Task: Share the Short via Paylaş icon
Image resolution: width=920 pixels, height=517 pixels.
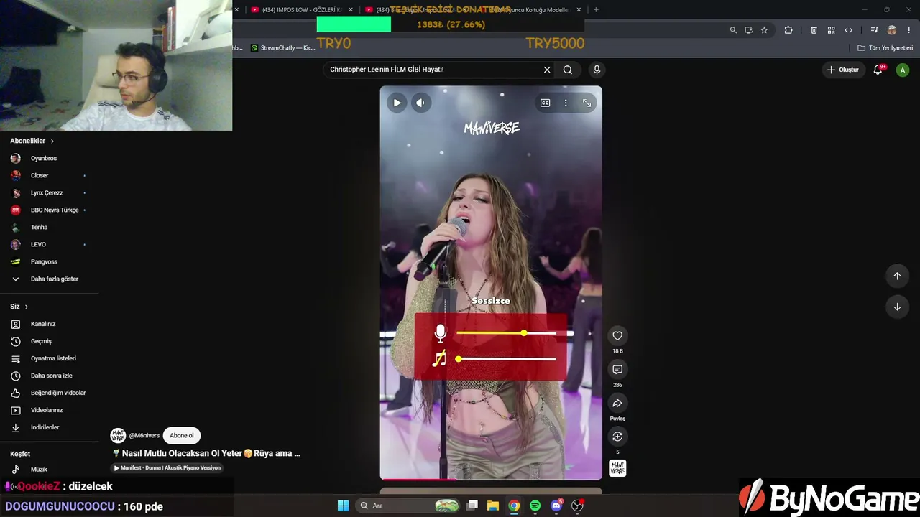Action: coord(617,403)
